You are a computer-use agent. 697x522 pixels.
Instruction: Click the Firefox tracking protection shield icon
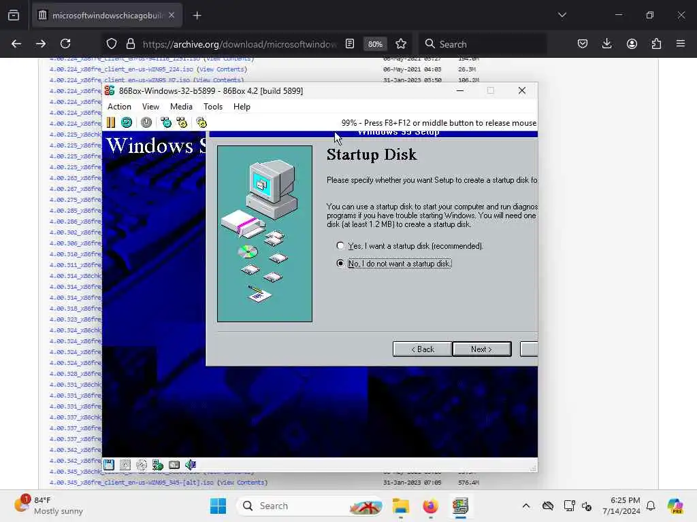pos(112,44)
